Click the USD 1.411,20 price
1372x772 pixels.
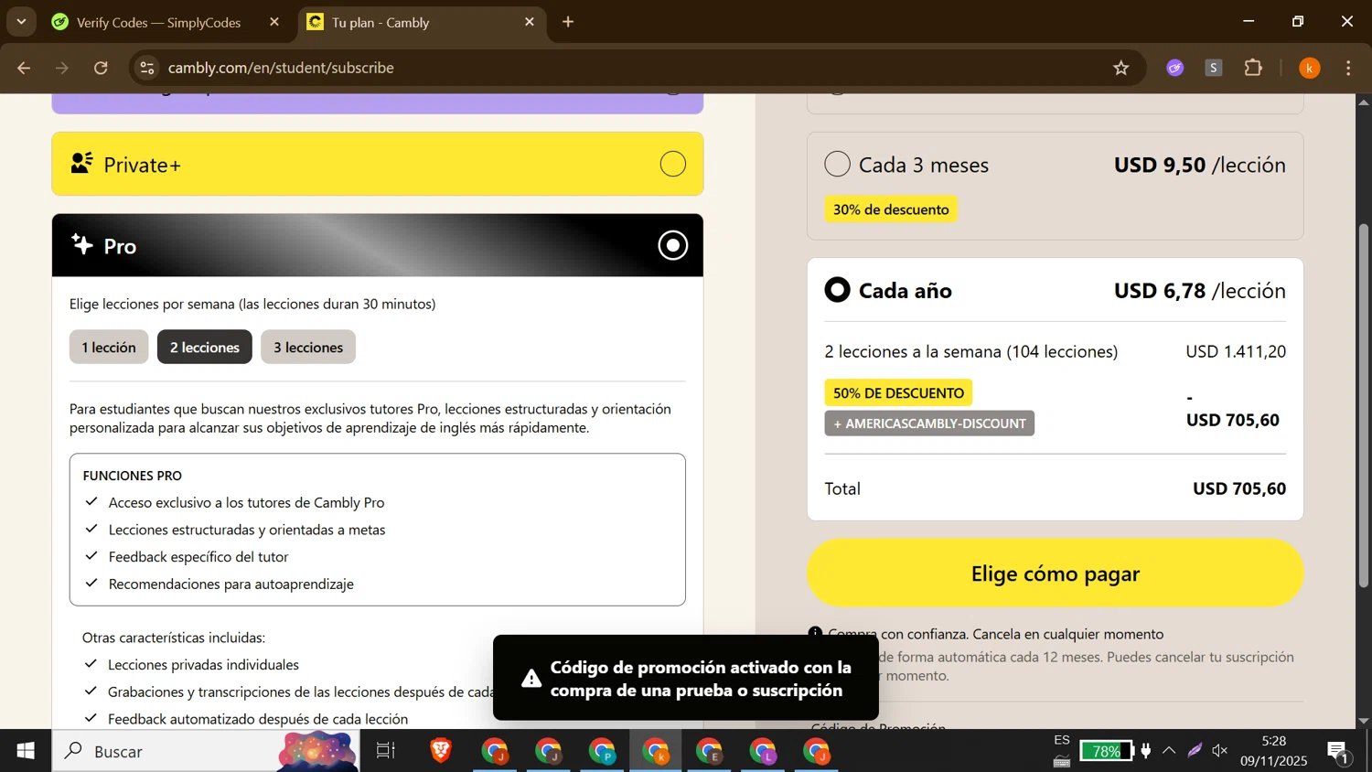point(1236,351)
